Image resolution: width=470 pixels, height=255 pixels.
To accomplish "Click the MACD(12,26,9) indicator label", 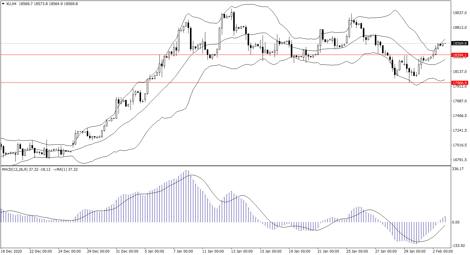I will coord(15,169).
